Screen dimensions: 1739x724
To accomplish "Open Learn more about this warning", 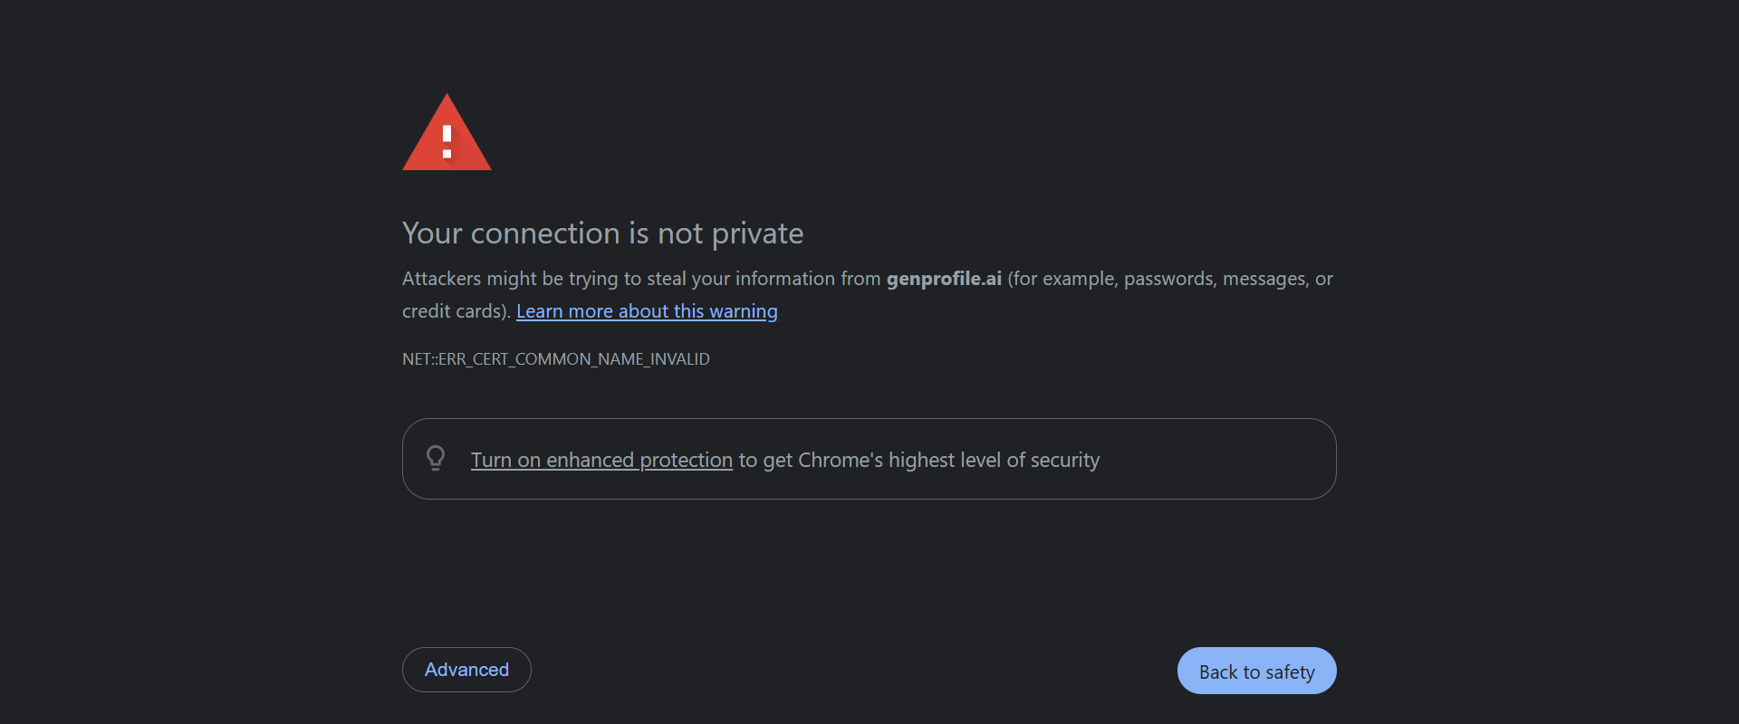I will point(646,310).
